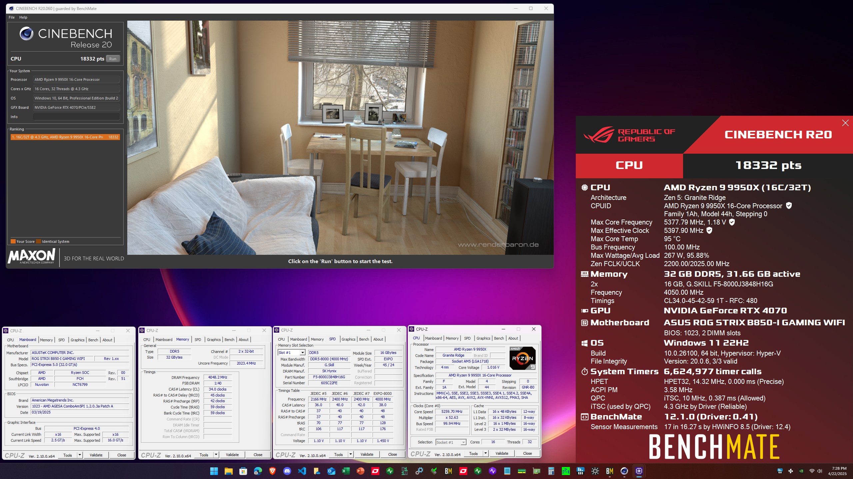Click the GFX Board value NVIDIA GeForce RTX 4070

pyautogui.click(x=76, y=107)
